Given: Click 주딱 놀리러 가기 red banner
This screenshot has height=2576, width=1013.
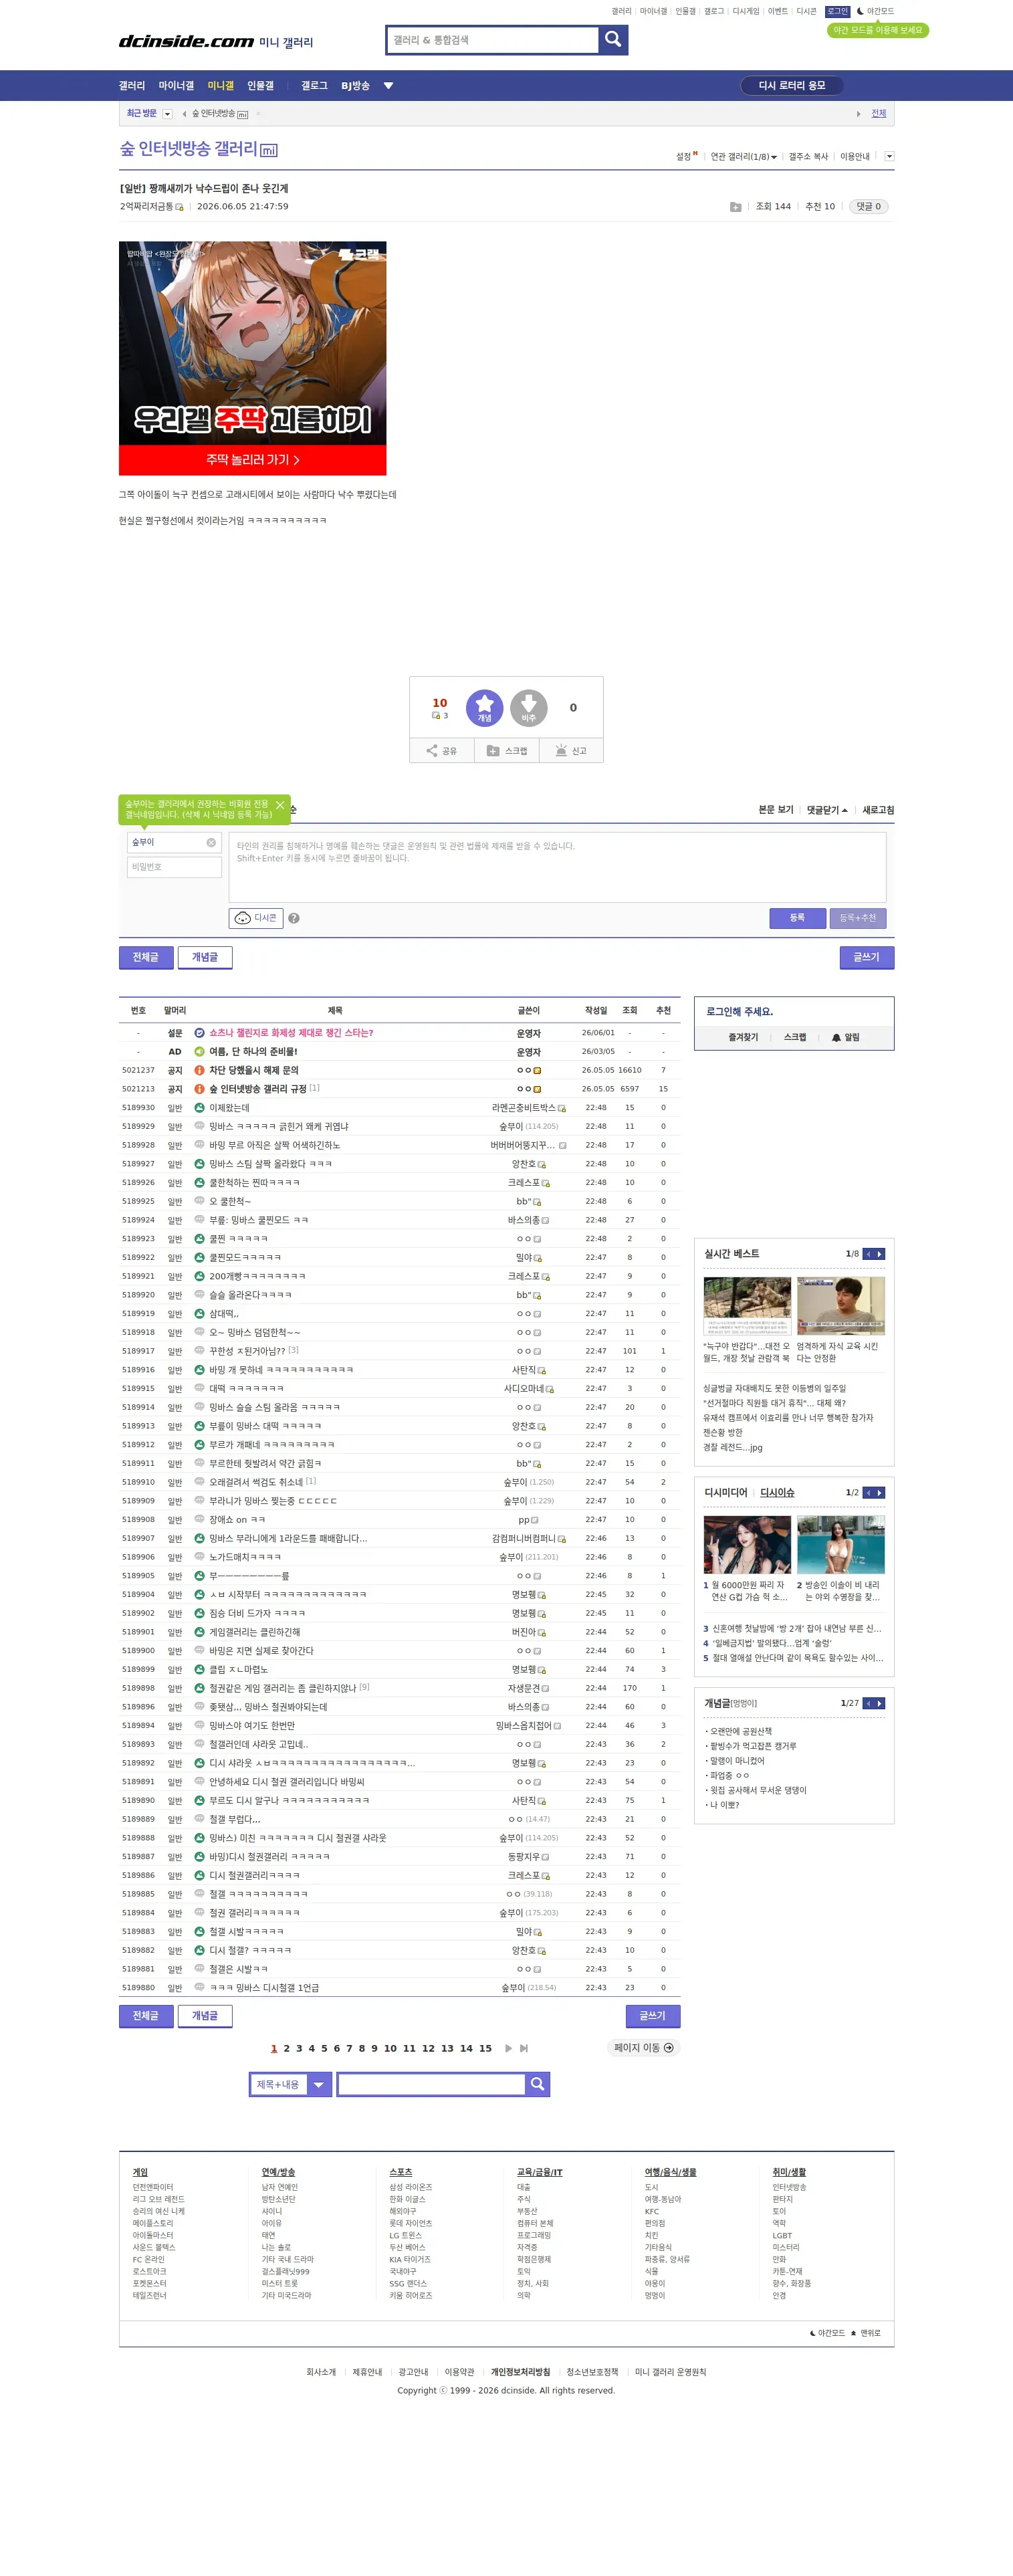Looking at the screenshot, I should (x=252, y=460).
